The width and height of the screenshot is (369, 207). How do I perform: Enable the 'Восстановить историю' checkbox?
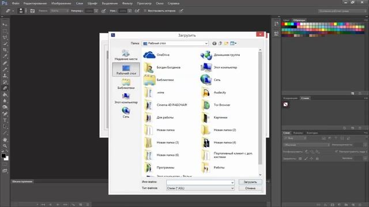[x=145, y=11]
